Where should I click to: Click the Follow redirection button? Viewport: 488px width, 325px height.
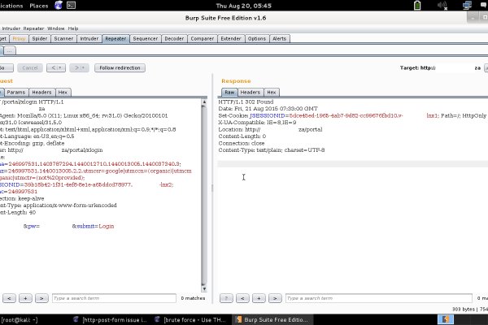pos(120,67)
